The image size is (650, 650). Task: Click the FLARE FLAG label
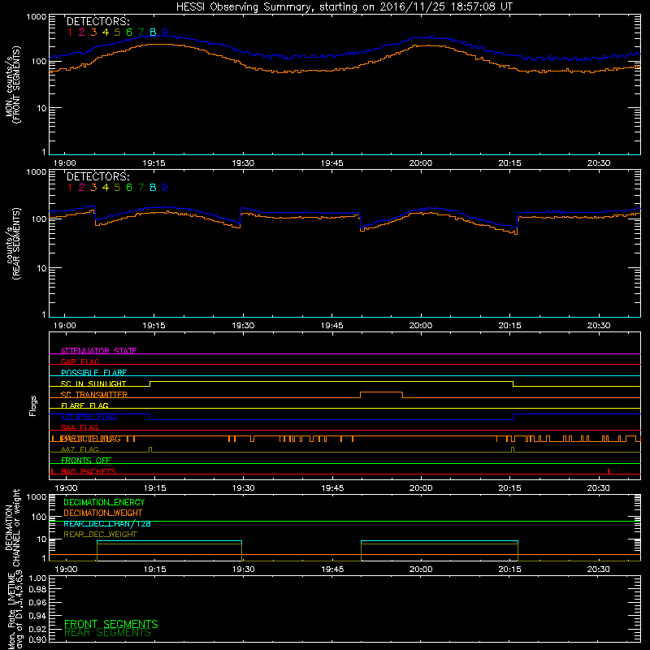84,405
